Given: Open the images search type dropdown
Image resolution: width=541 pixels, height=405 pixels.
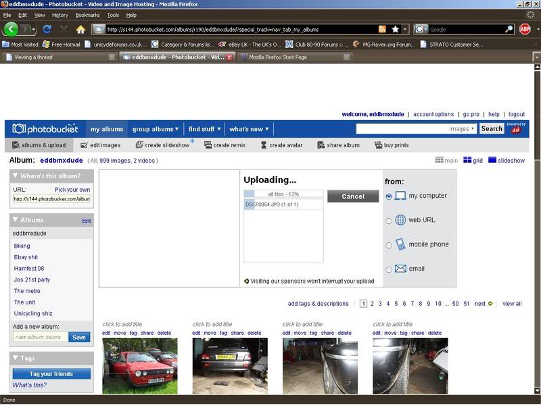Looking at the screenshot, I should [461, 129].
